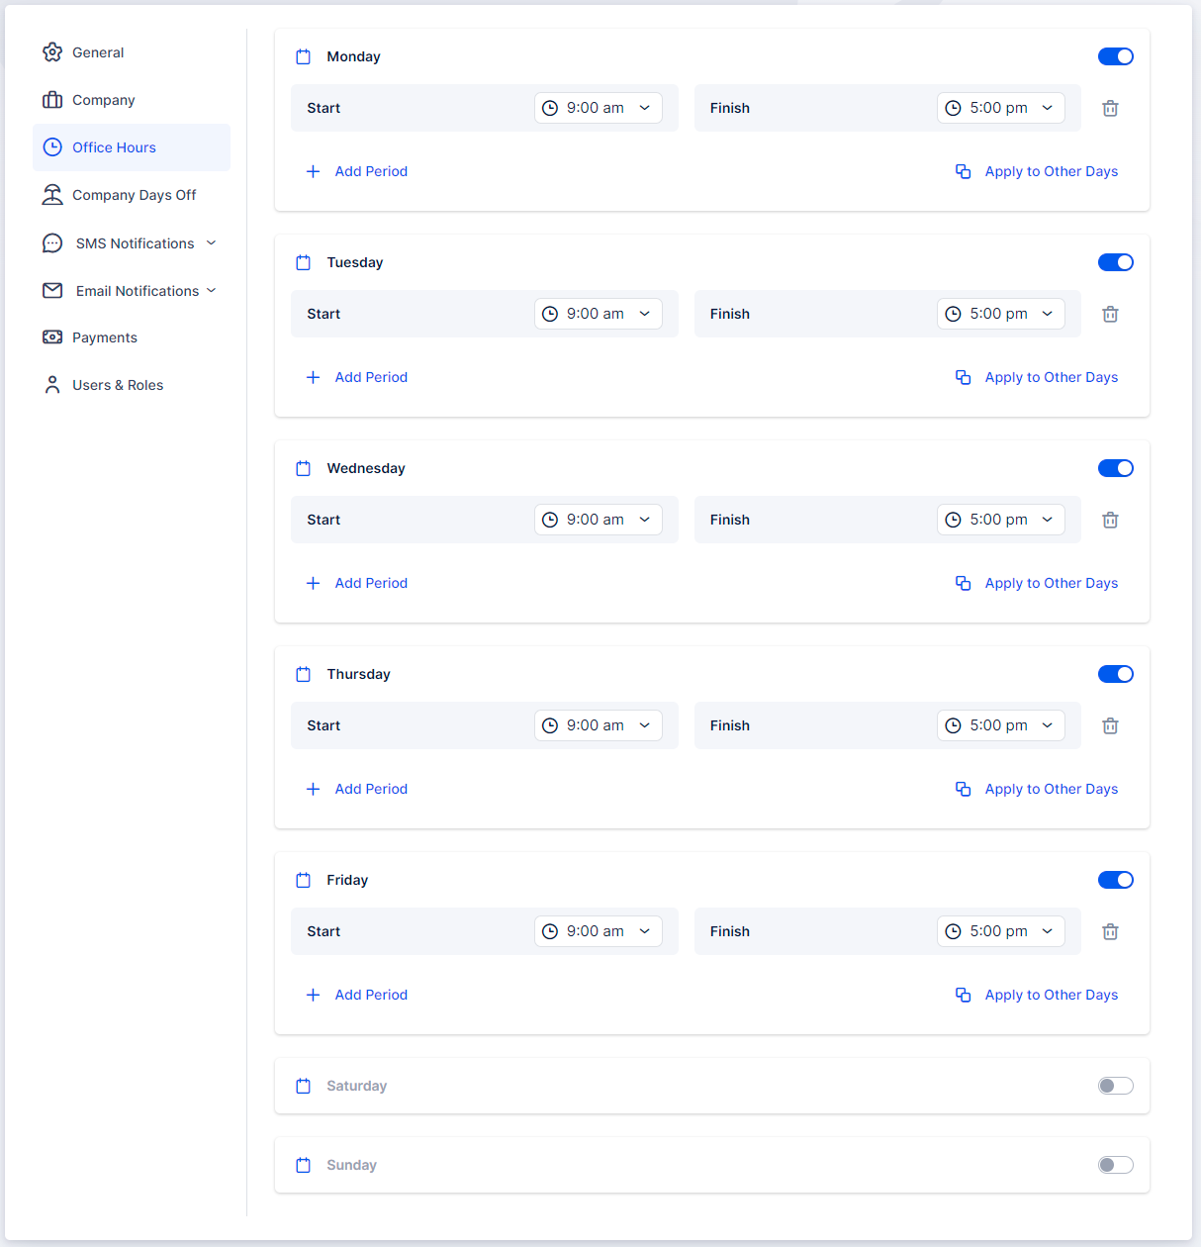Delete Wednesday's time period with trash icon
Screen dimensions: 1201x1247
(x=1110, y=521)
